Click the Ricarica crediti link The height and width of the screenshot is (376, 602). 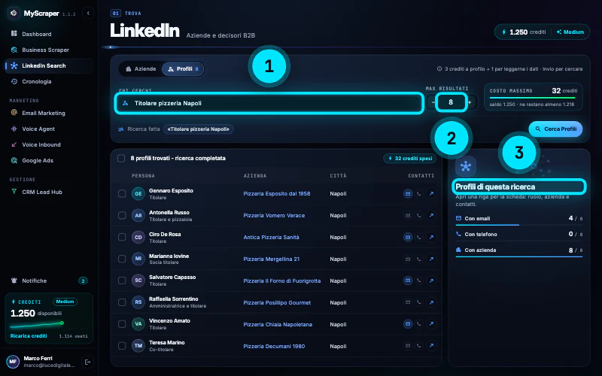pyautogui.click(x=29, y=335)
